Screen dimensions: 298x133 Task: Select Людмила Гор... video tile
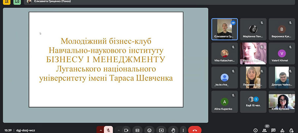pos(253,78)
